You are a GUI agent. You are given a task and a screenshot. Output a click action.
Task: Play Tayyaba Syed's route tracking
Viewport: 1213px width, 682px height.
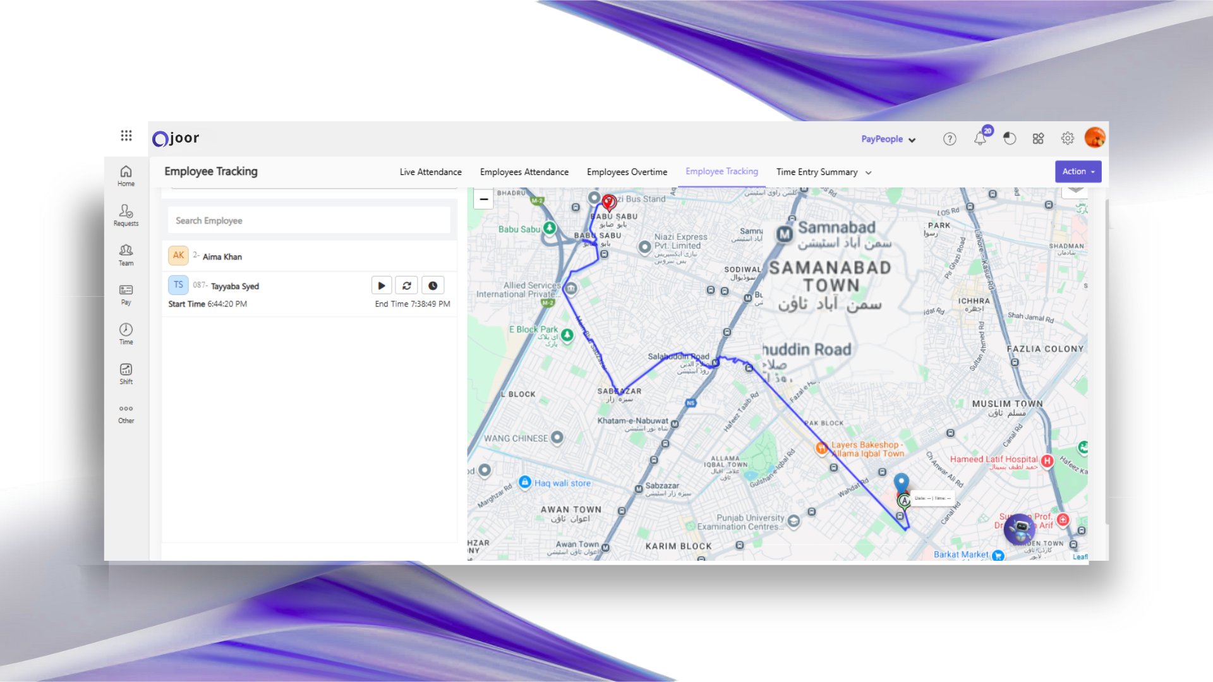[x=382, y=285]
